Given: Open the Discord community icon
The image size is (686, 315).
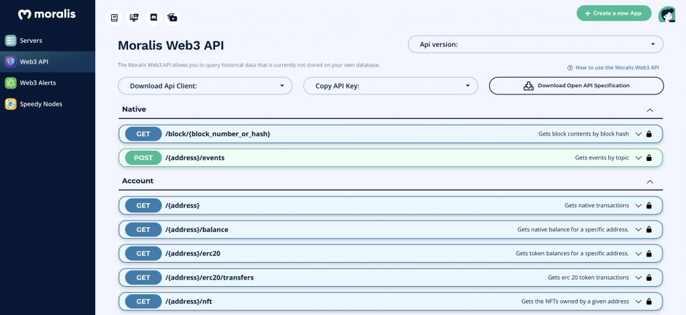Looking at the screenshot, I should point(153,17).
